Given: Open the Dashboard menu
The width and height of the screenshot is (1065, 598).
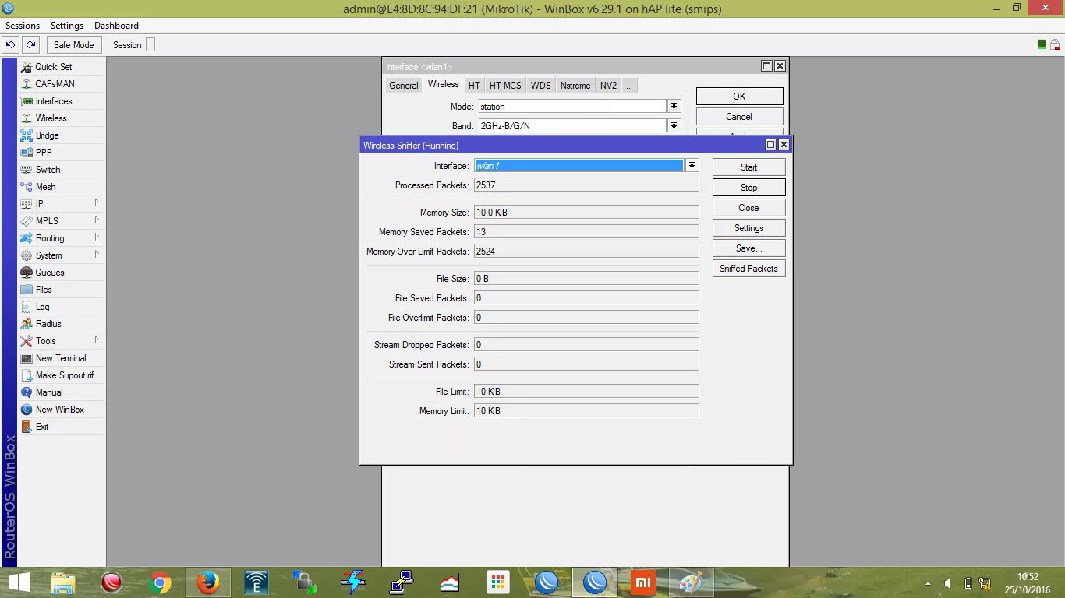Looking at the screenshot, I should (x=116, y=26).
